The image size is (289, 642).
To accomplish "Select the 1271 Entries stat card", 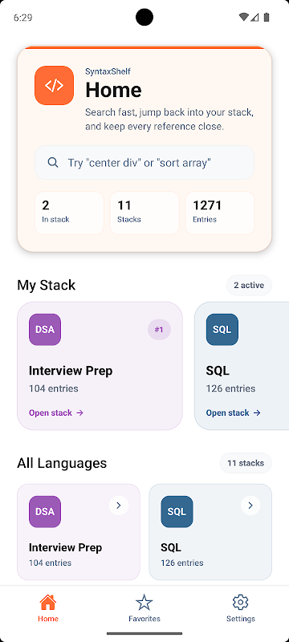I will click(x=220, y=213).
